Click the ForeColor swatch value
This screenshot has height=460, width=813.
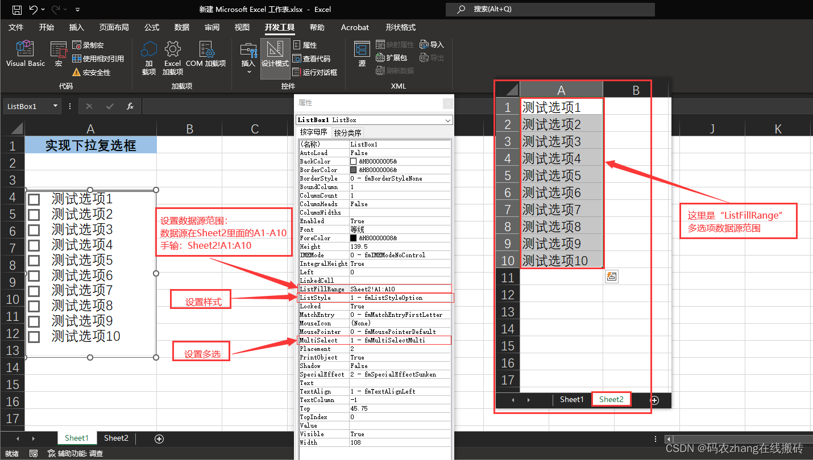click(x=353, y=238)
